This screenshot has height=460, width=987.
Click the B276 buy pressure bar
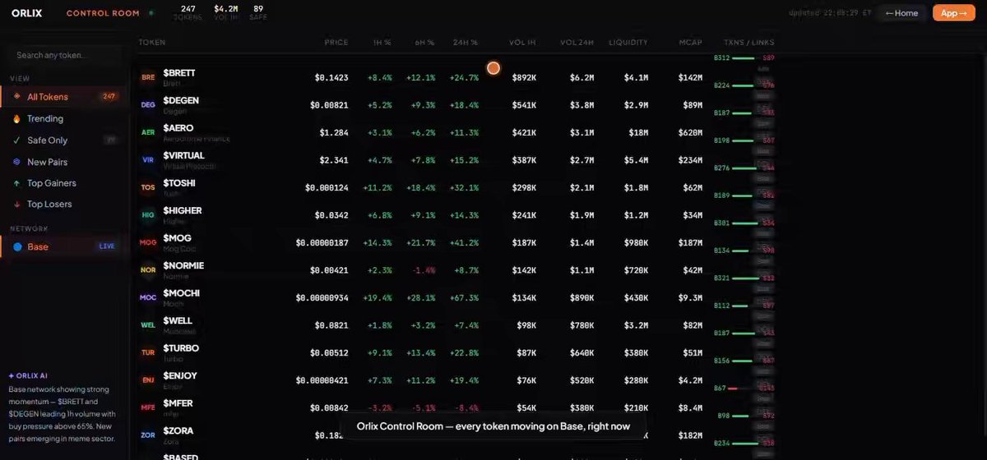(744, 168)
